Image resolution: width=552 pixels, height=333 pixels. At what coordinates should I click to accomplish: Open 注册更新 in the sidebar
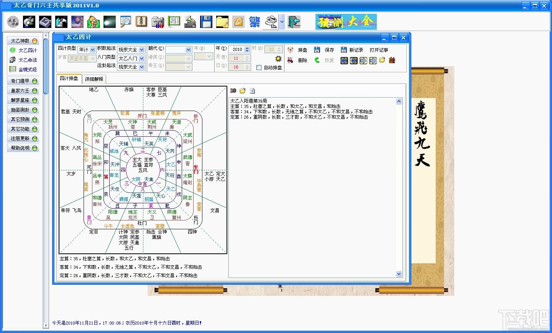point(23,139)
